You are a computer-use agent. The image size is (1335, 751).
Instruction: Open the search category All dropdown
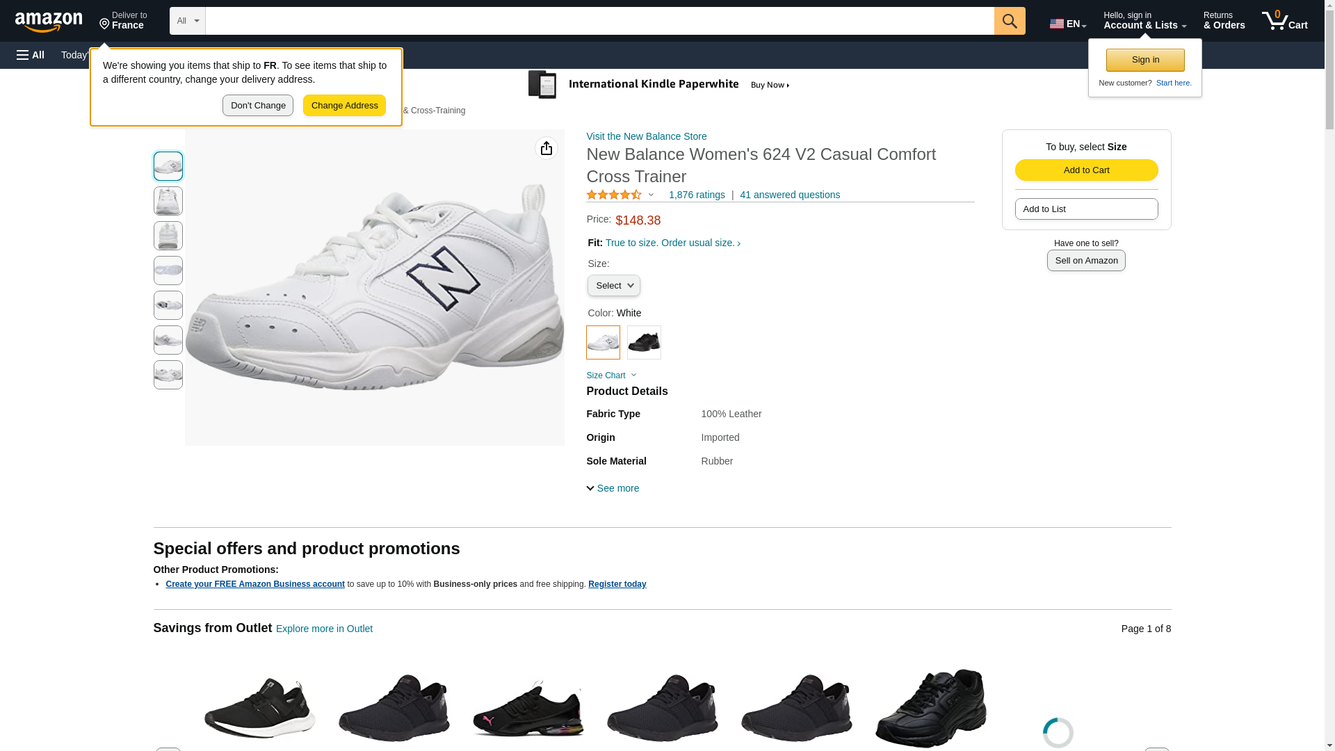click(x=188, y=21)
